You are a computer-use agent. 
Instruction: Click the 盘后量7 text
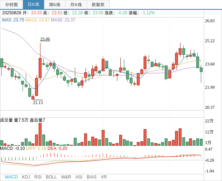pos(37,120)
